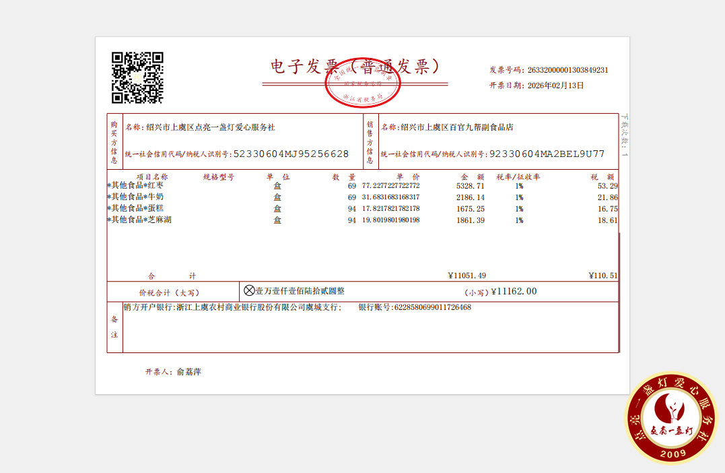The width and height of the screenshot is (725, 473).
Task: Select seller tax ID 92330604MA2BEL9U77
Action: point(547,154)
